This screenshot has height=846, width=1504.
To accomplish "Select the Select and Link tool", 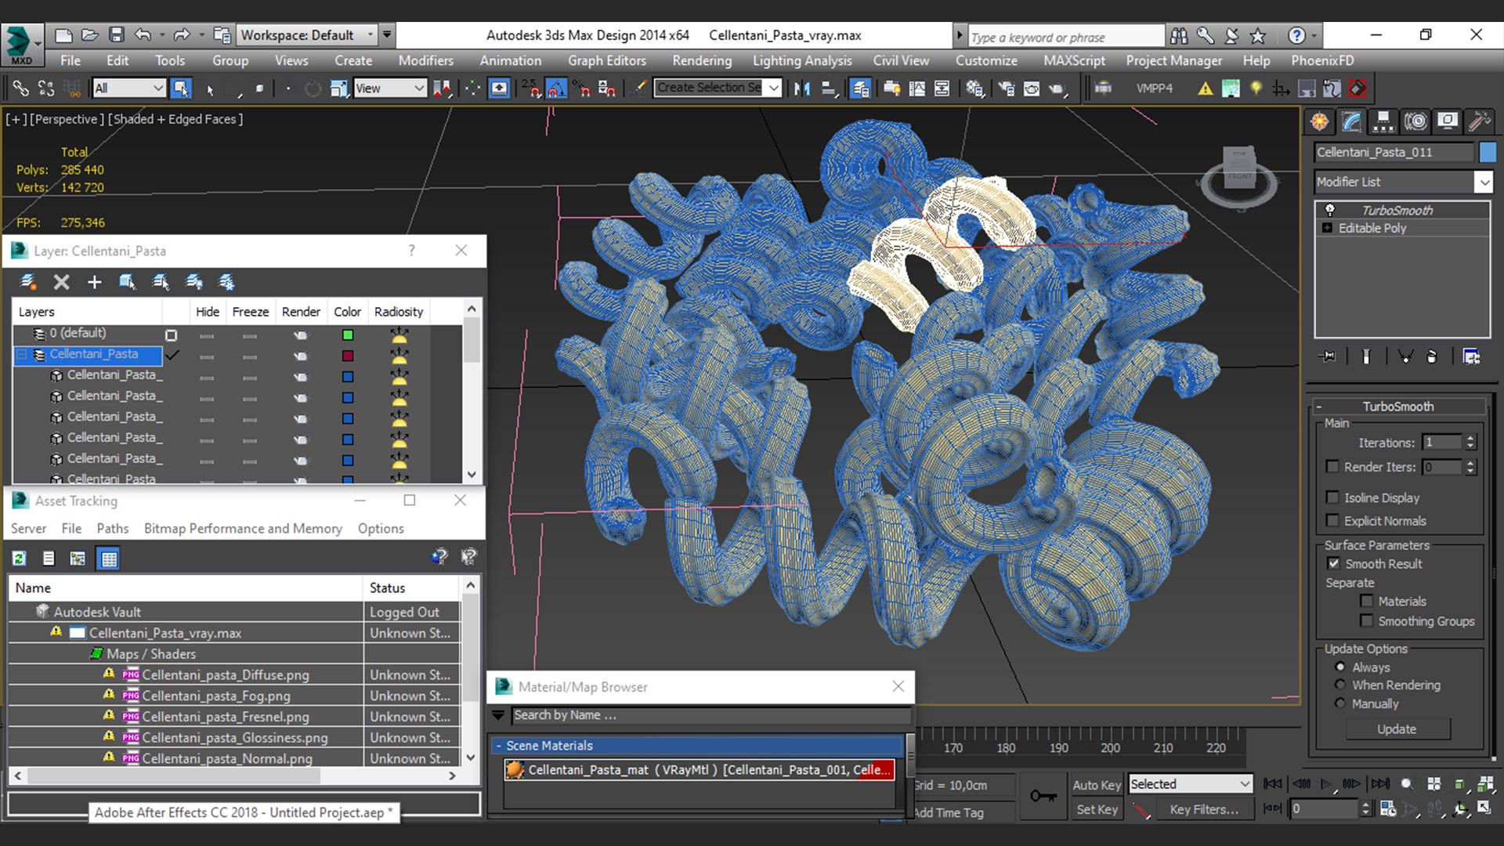I will 21,89.
